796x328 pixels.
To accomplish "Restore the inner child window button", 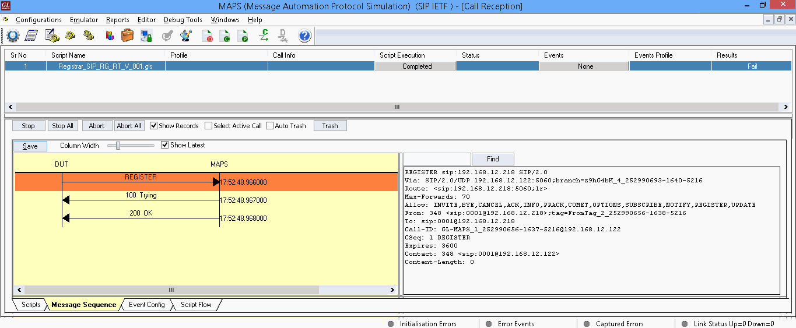I will (780, 20).
